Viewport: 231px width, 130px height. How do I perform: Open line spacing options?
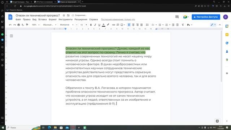click(x=147, y=25)
